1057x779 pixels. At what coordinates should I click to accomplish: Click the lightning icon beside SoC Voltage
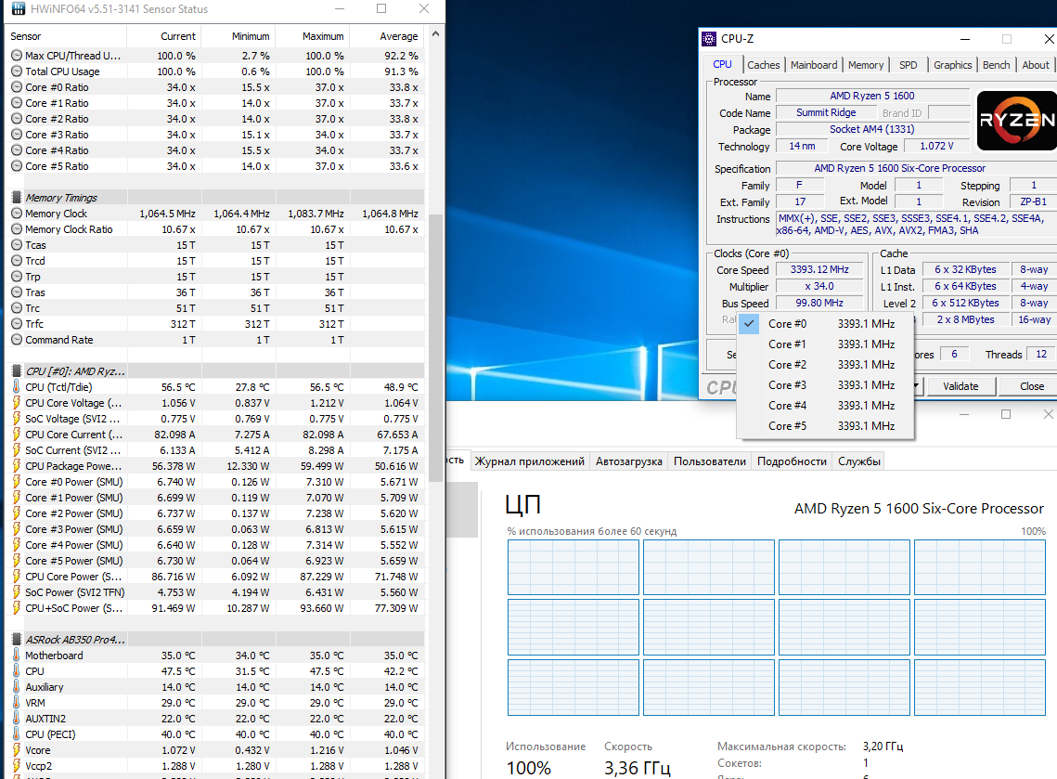coord(17,419)
